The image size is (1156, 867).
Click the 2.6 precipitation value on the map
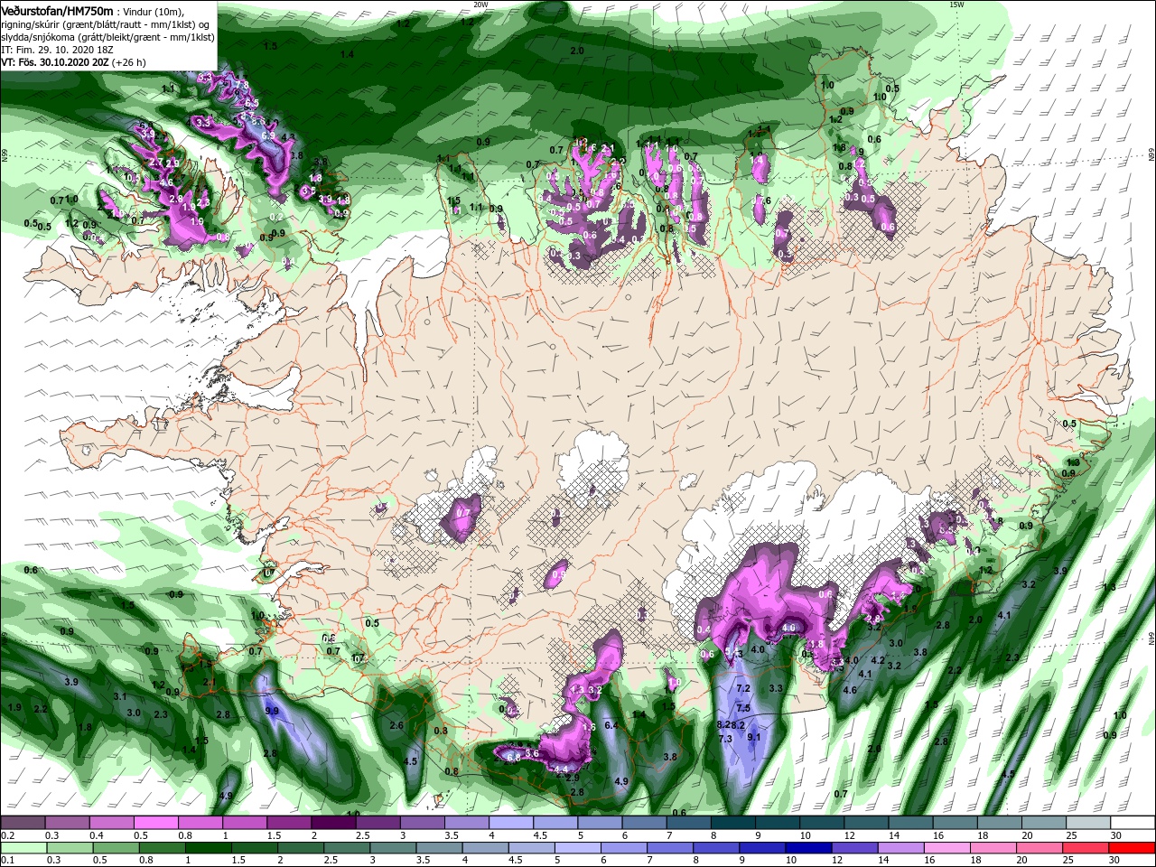pyautogui.click(x=396, y=725)
